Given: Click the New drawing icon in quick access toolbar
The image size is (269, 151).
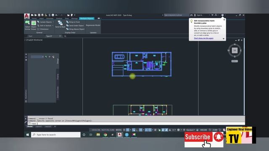Looking at the screenshot, I should [x=32, y=15].
